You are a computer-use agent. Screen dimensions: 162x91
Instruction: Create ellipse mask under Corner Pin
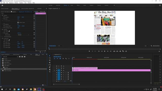point(5,40)
